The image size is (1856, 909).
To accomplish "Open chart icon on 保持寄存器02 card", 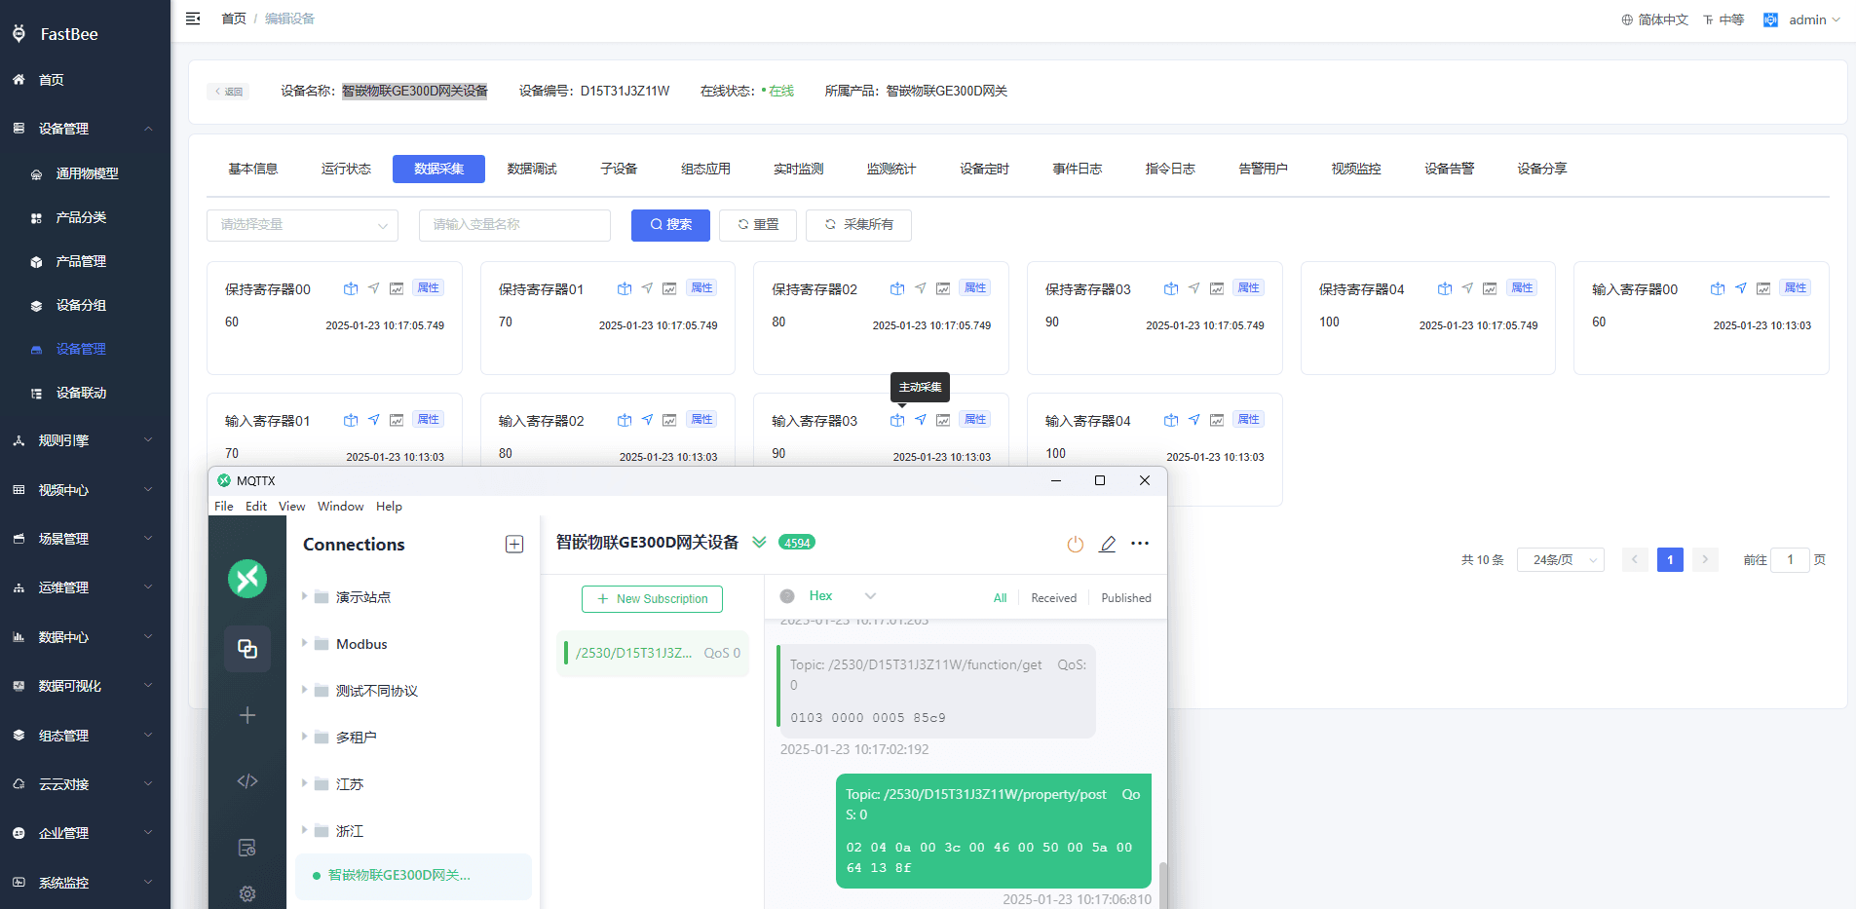I will click(943, 288).
